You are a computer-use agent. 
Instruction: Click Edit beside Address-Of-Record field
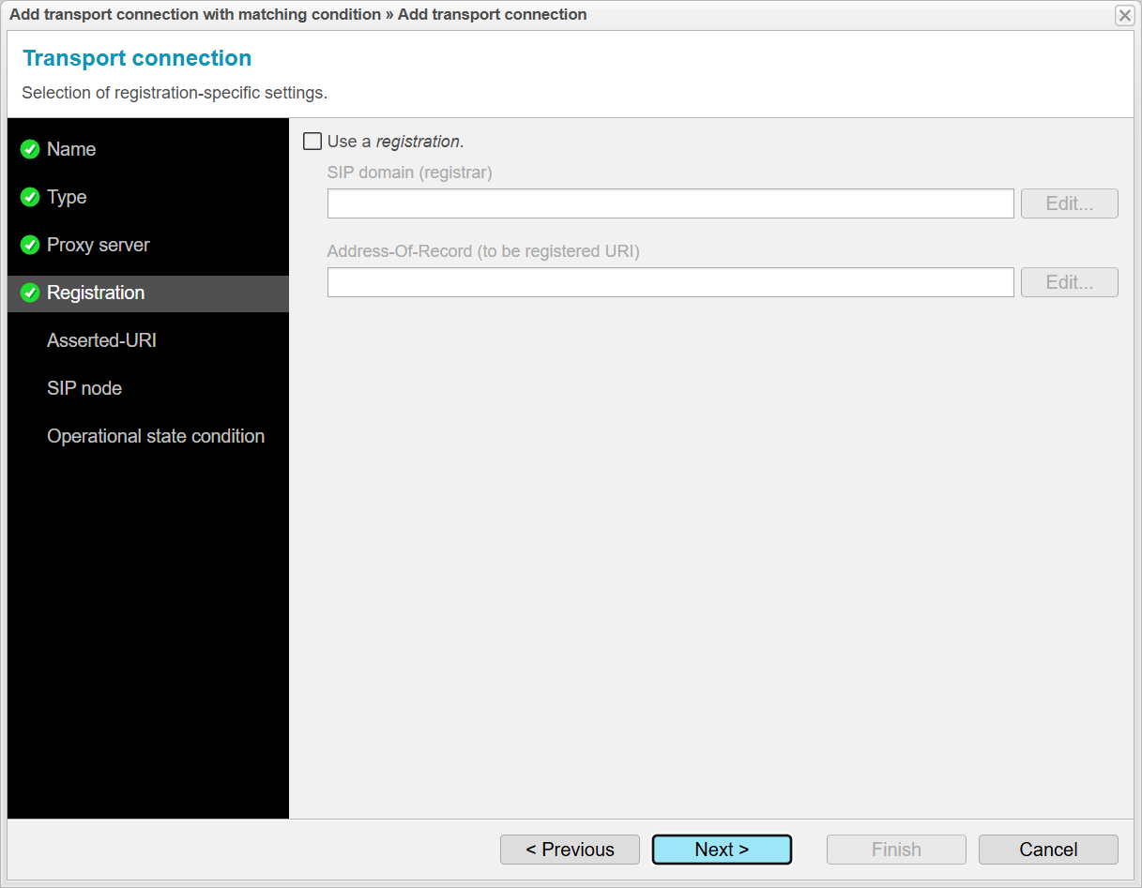coord(1069,281)
